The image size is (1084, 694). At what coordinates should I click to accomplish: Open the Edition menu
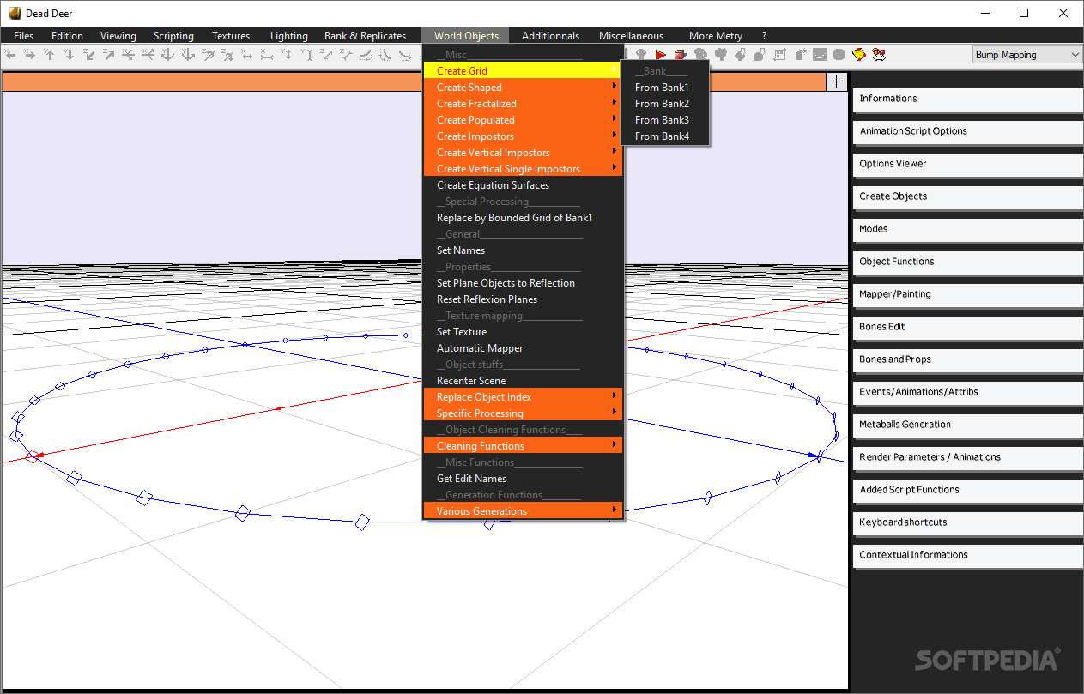pyautogui.click(x=67, y=36)
